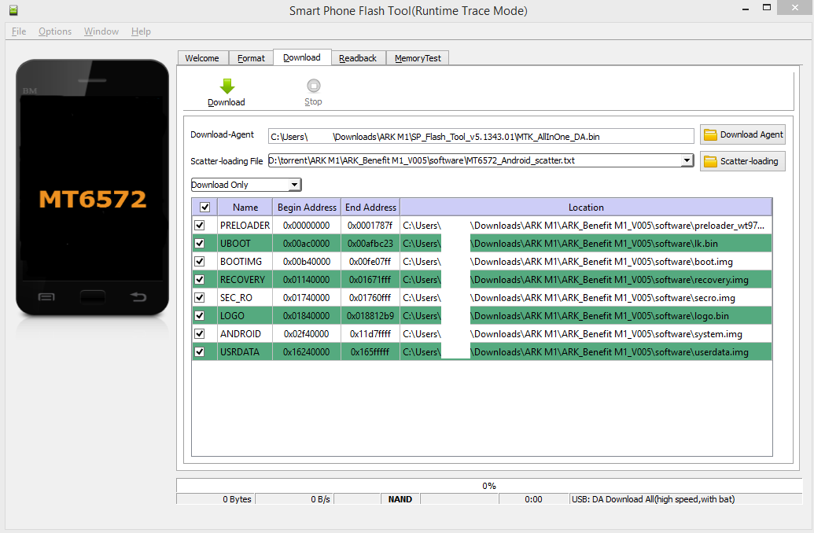Click the phone's home button graphic
The width and height of the screenshot is (814, 533).
tap(92, 296)
